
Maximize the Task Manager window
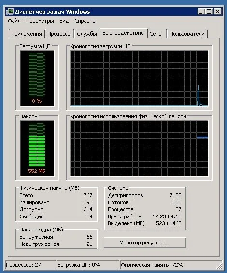(209, 12)
